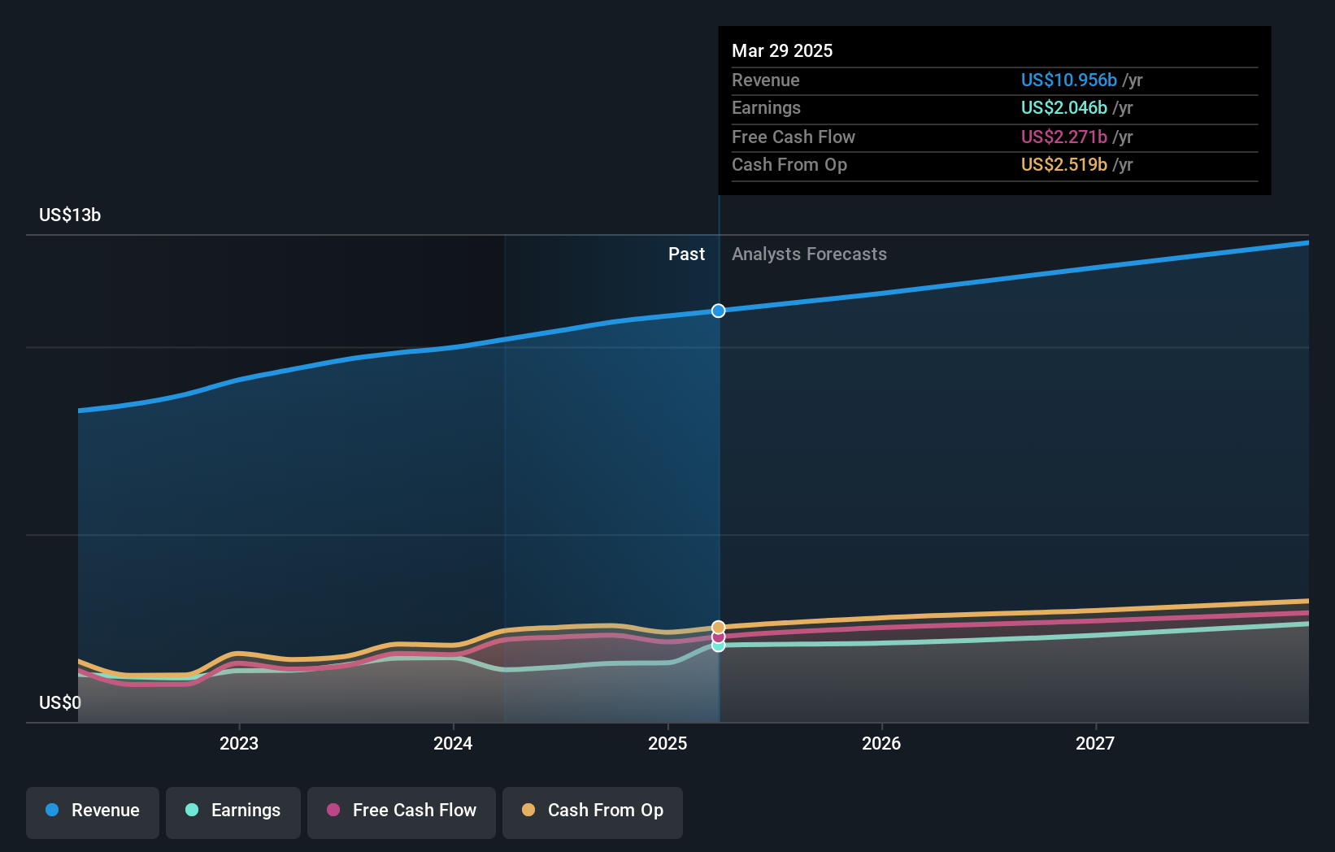Click the US$0 y-axis label
The height and width of the screenshot is (852, 1335).
coord(60,702)
